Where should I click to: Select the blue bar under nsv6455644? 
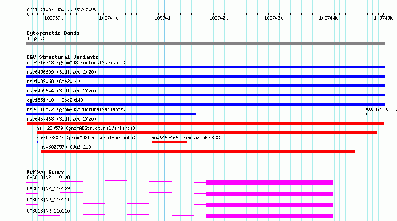tap(205, 95)
